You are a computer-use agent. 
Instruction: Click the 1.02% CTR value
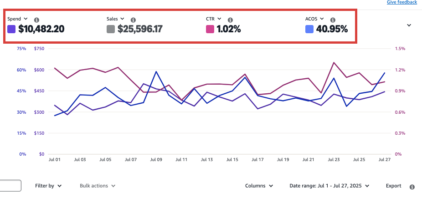point(228,29)
